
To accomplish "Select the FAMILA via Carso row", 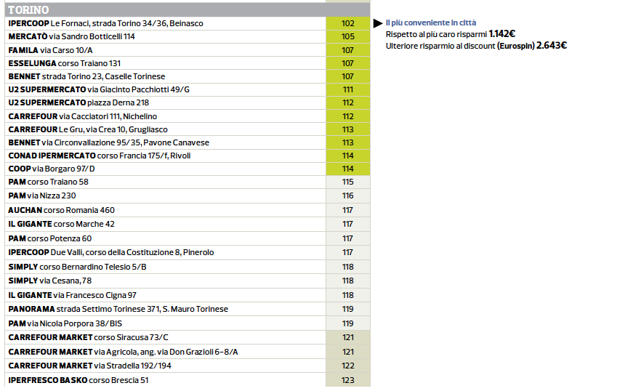I will (49, 50).
